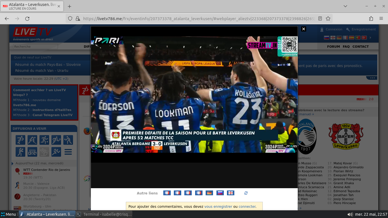Open the Enregistrement registration link
This screenshot has height=218, width=388.
coord(364,29)
